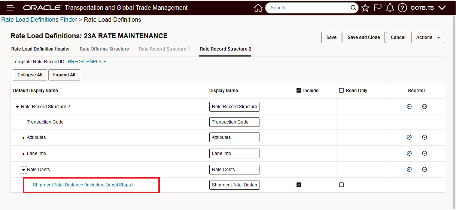
Task: Move Attributes row down
Action: coord(425,137)
